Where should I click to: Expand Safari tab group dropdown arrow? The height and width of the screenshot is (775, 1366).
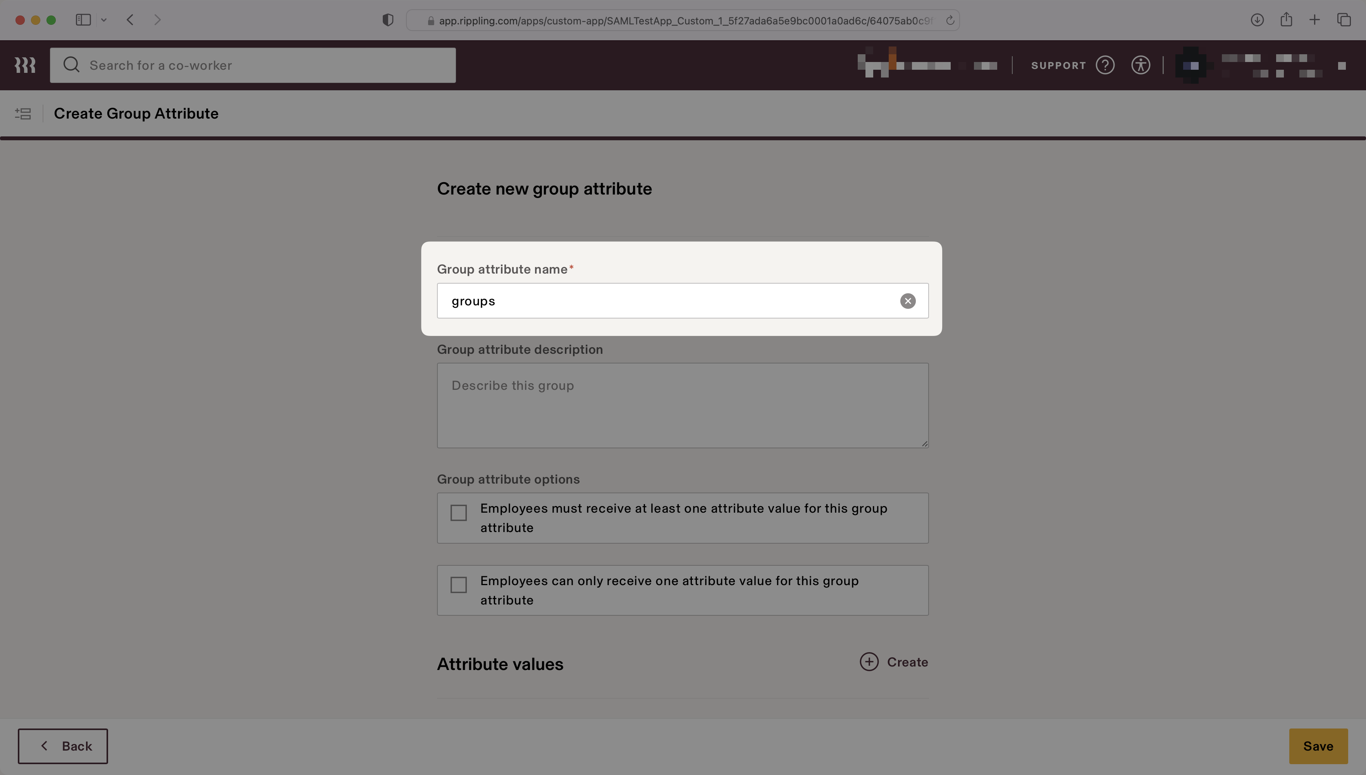(x=104, y=20)
